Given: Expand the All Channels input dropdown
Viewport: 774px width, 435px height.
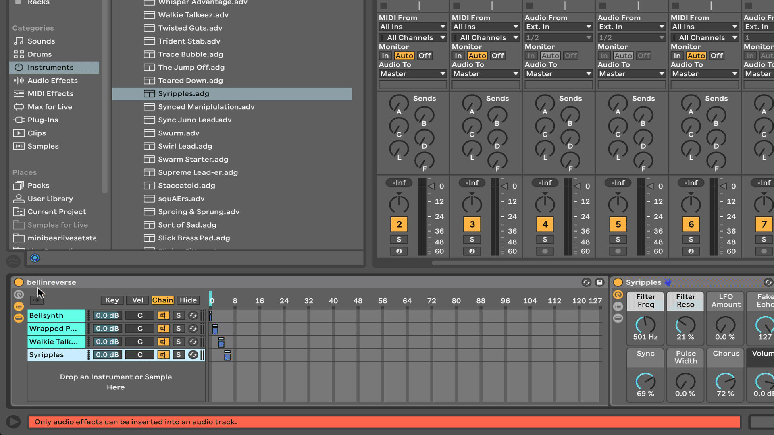Looking at the screenshot, I should click(412, 37).
